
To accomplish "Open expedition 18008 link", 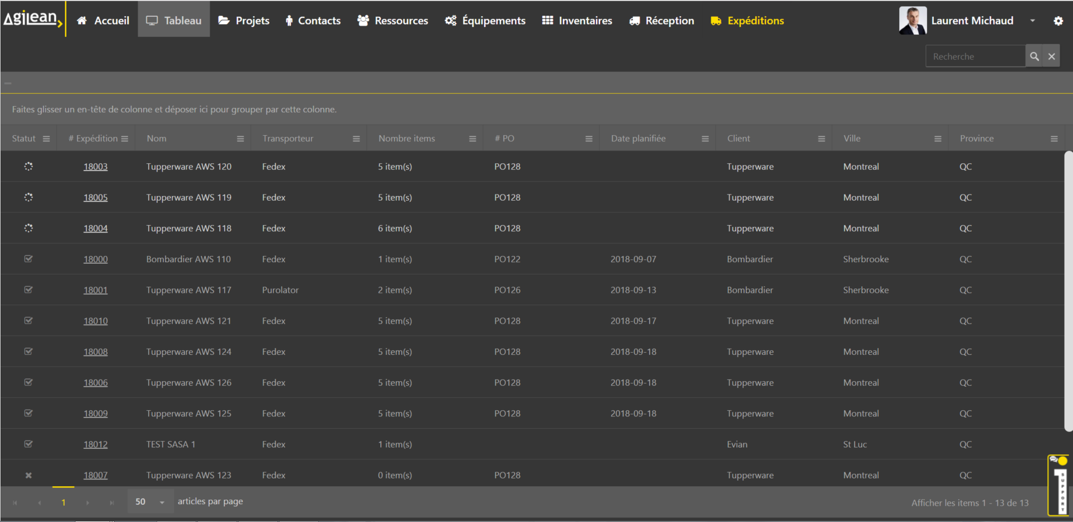I will tap(96, 352).
